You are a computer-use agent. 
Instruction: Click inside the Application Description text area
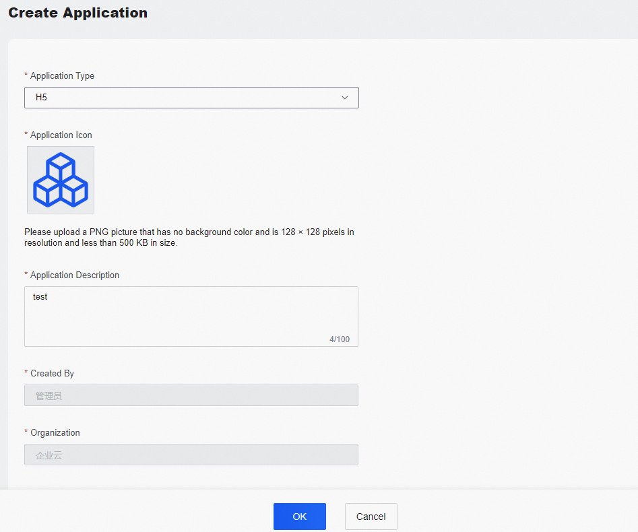pos(191,313)
